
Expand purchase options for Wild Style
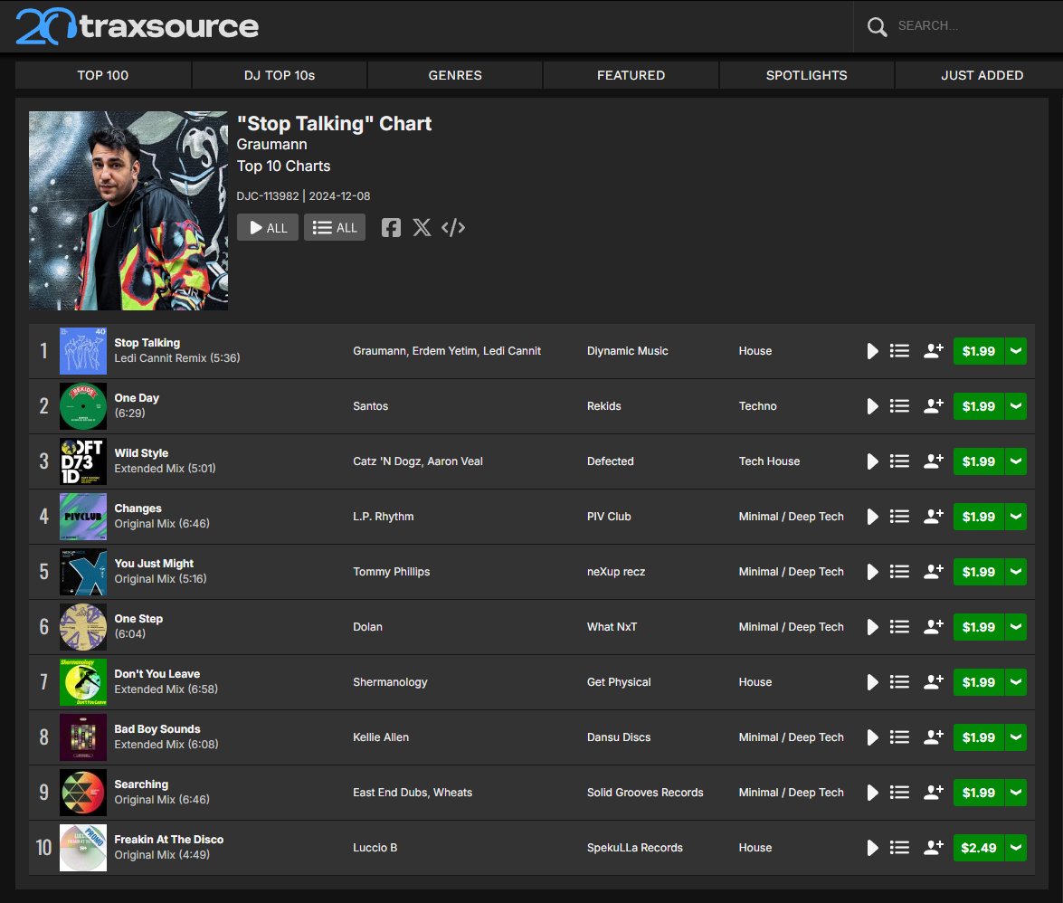click(x=1016, y=461)
